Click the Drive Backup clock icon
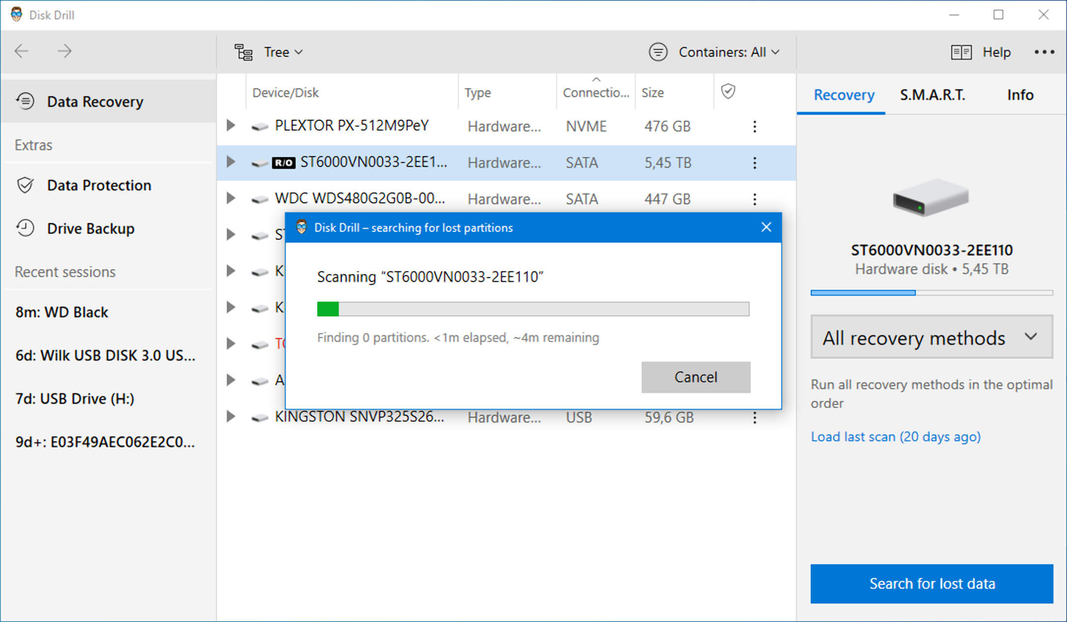 [25, 228]
